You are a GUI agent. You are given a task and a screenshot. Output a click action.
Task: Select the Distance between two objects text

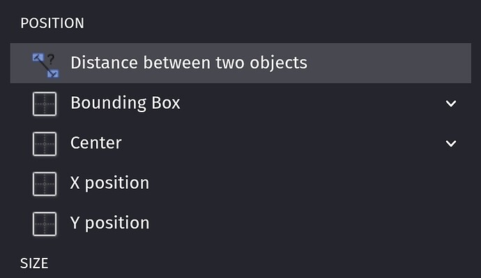pos(189,63)
